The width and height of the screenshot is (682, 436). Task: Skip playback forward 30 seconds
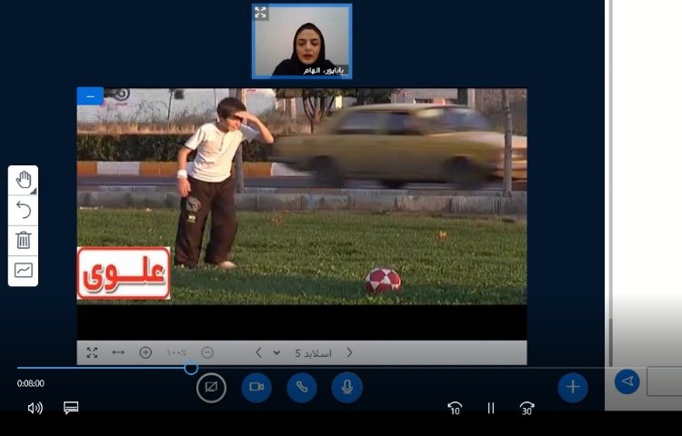point(527,408)
